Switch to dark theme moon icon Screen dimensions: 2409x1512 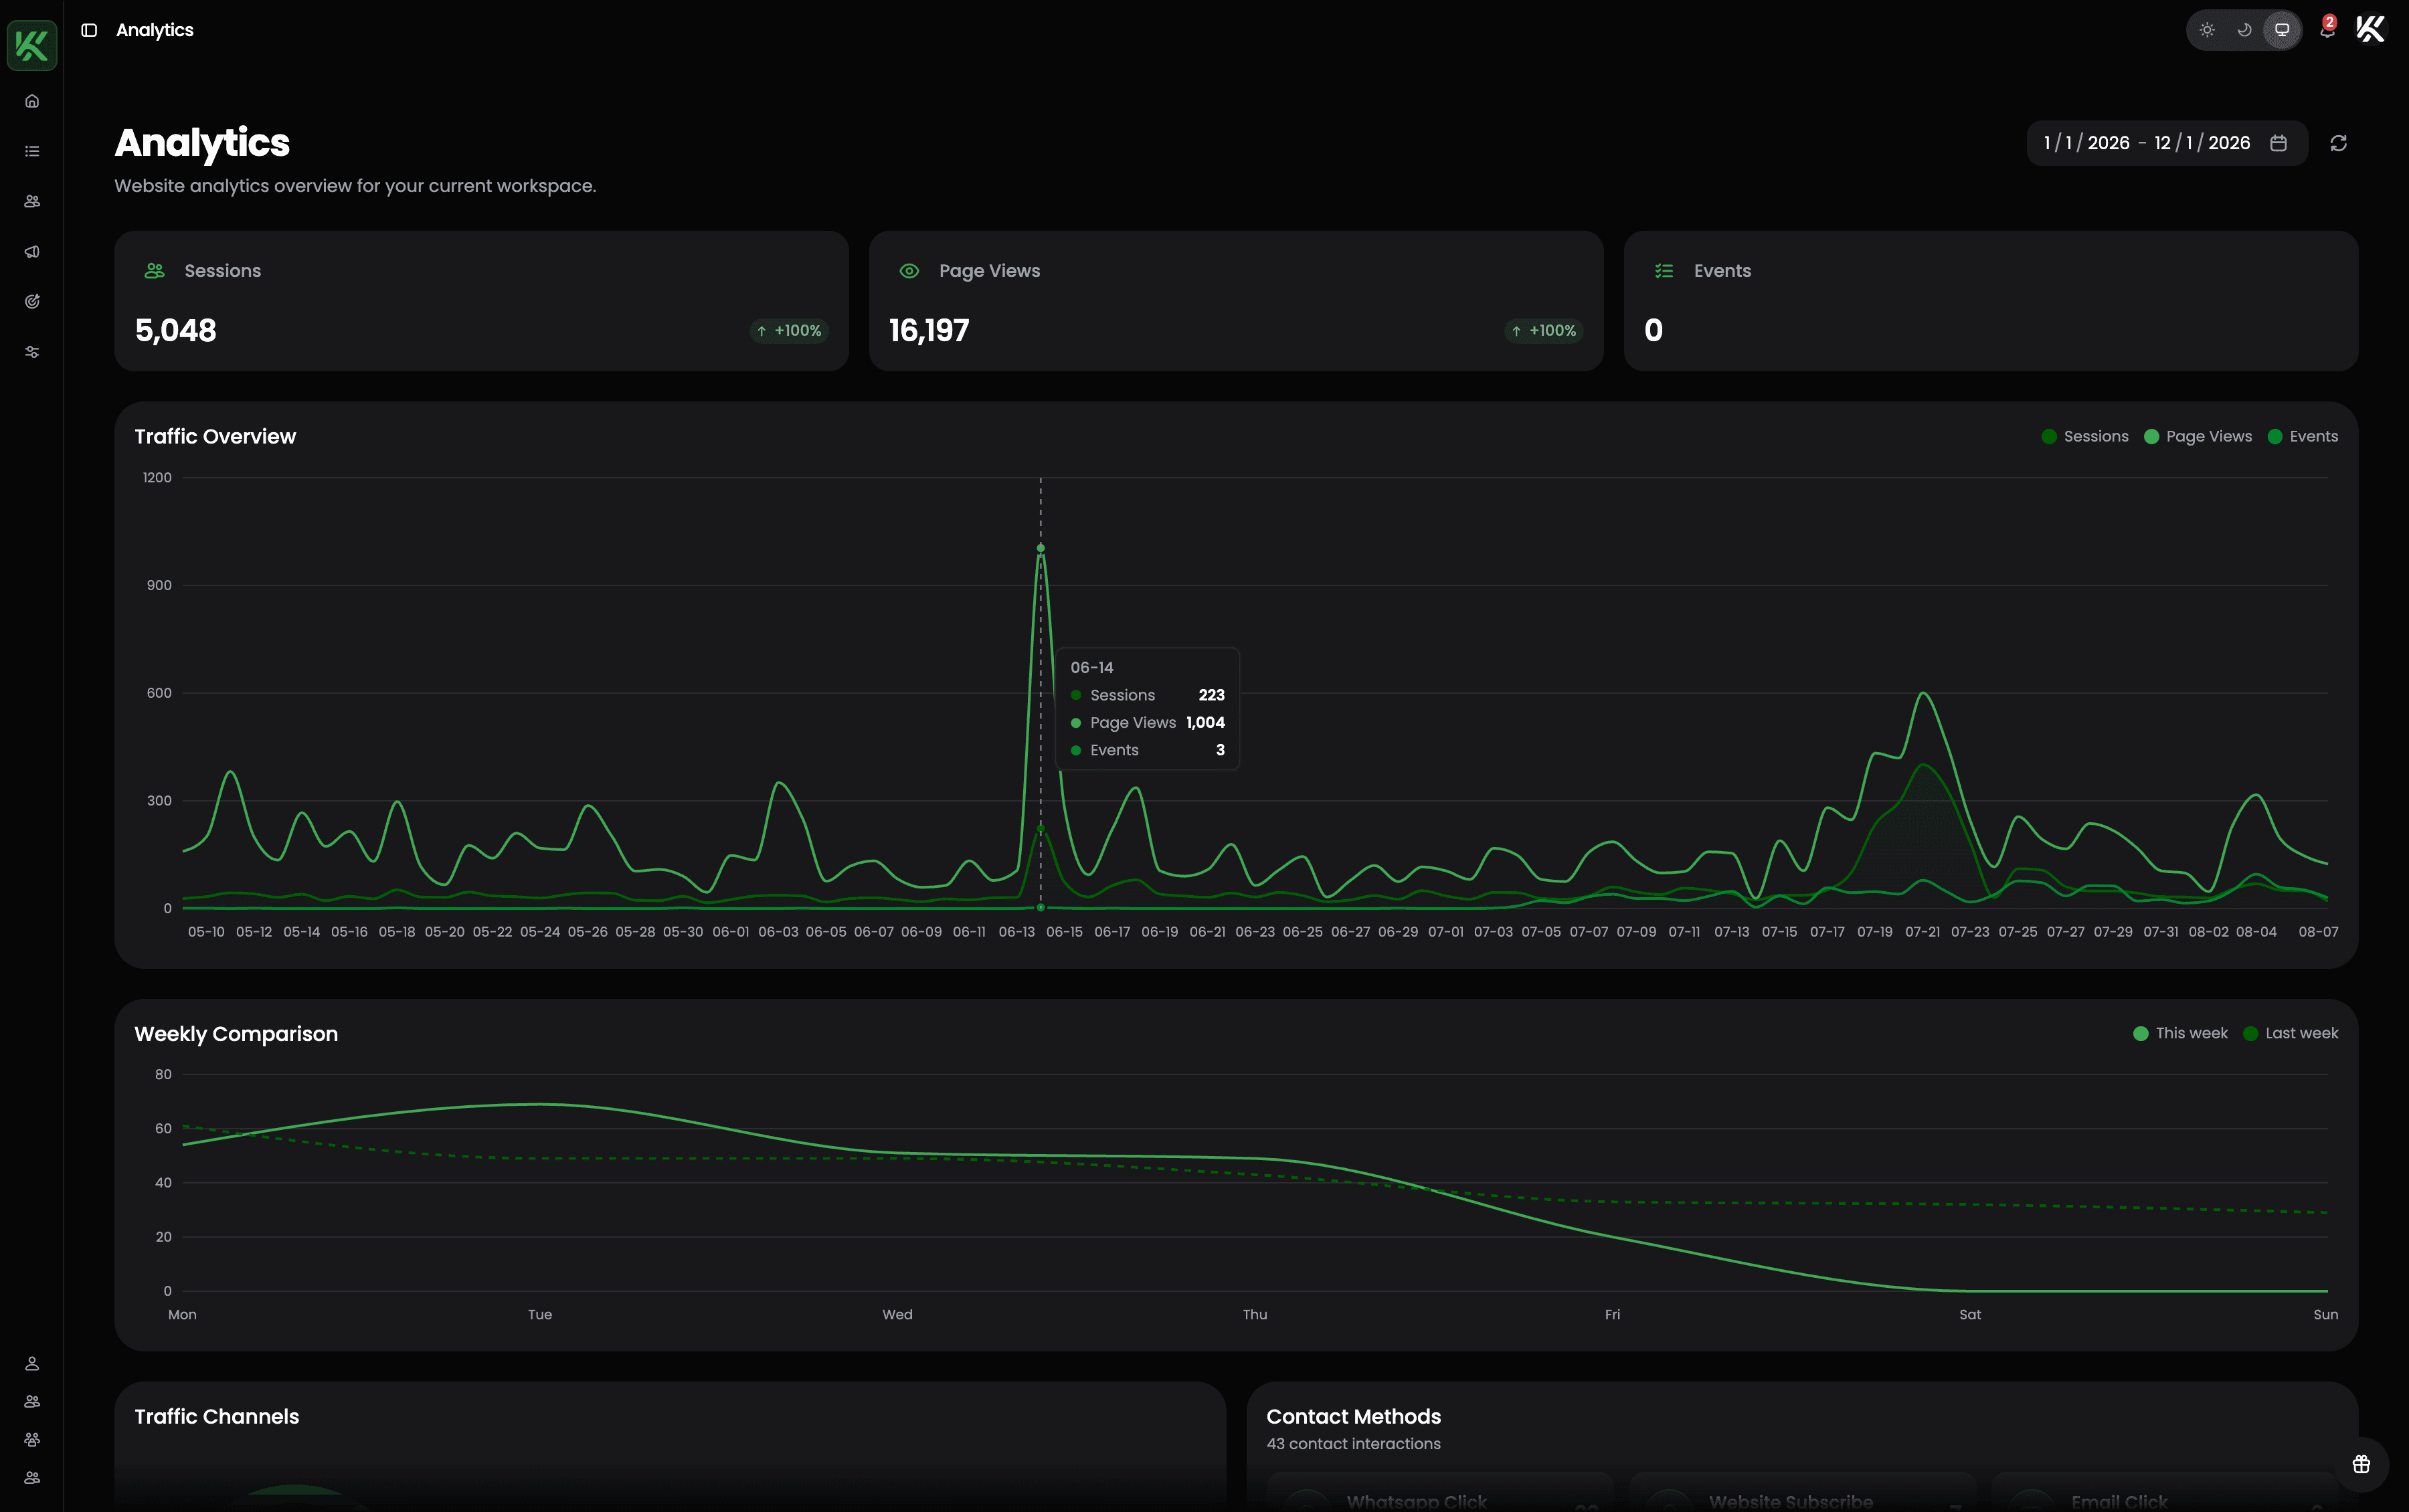tap(2244, 30)
